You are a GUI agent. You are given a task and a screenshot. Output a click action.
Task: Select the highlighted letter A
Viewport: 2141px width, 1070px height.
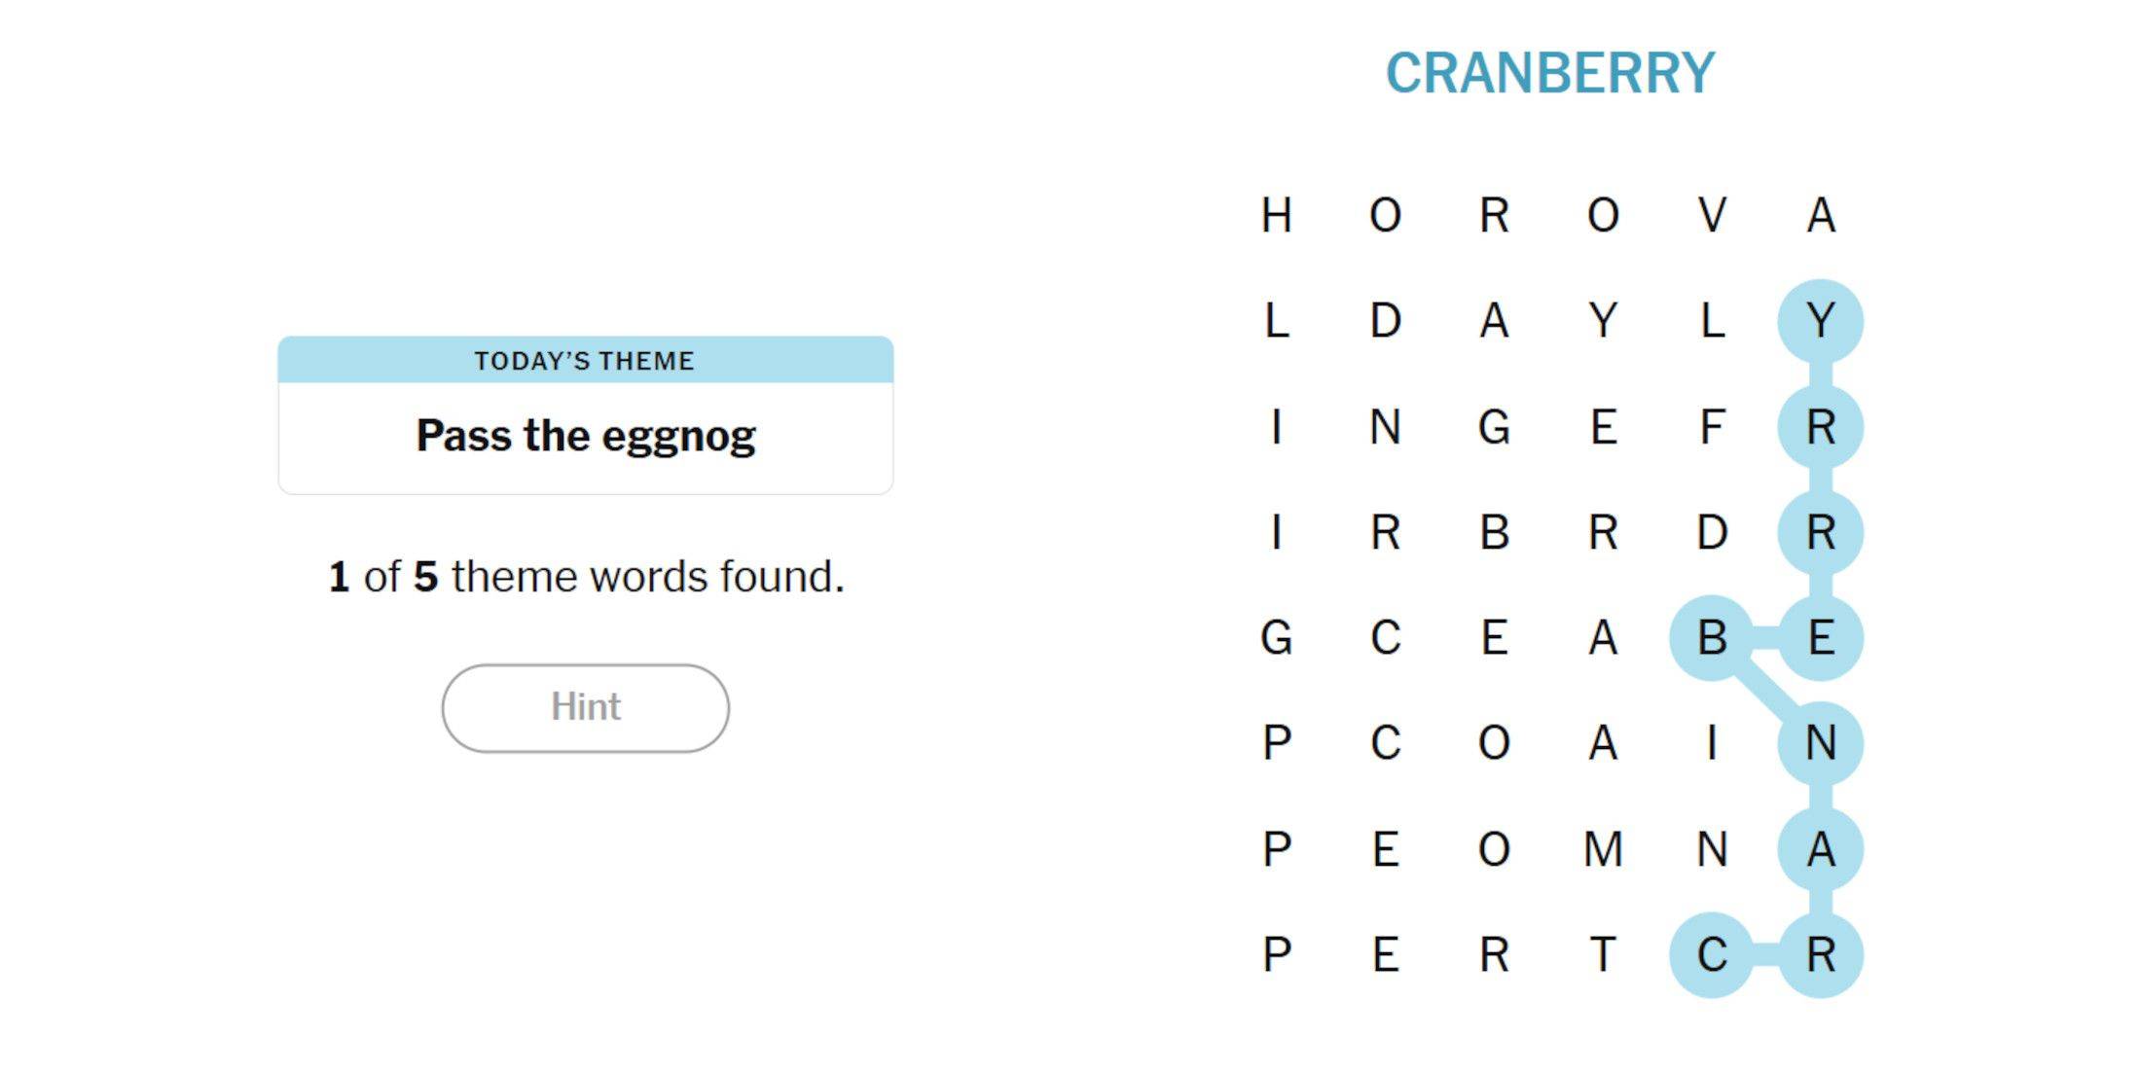(1820, 849)
